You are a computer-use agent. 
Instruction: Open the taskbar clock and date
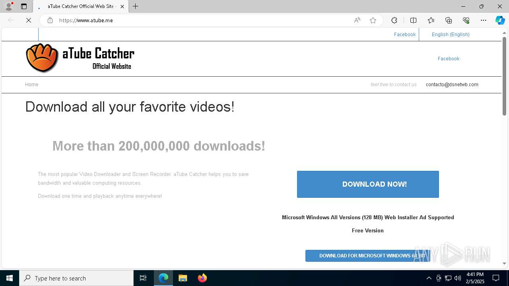coord(475,278)
